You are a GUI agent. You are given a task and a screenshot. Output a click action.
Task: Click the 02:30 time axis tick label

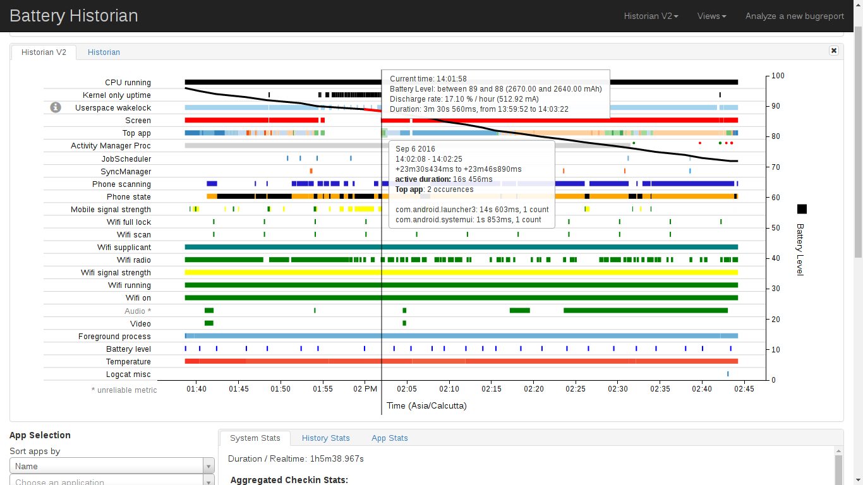pos(618,389)
